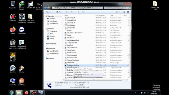The height and width of the screenshot is (95, 169).
Task: Launch MRT 2.60 crack desktop icon
Action: pos(13,44)
